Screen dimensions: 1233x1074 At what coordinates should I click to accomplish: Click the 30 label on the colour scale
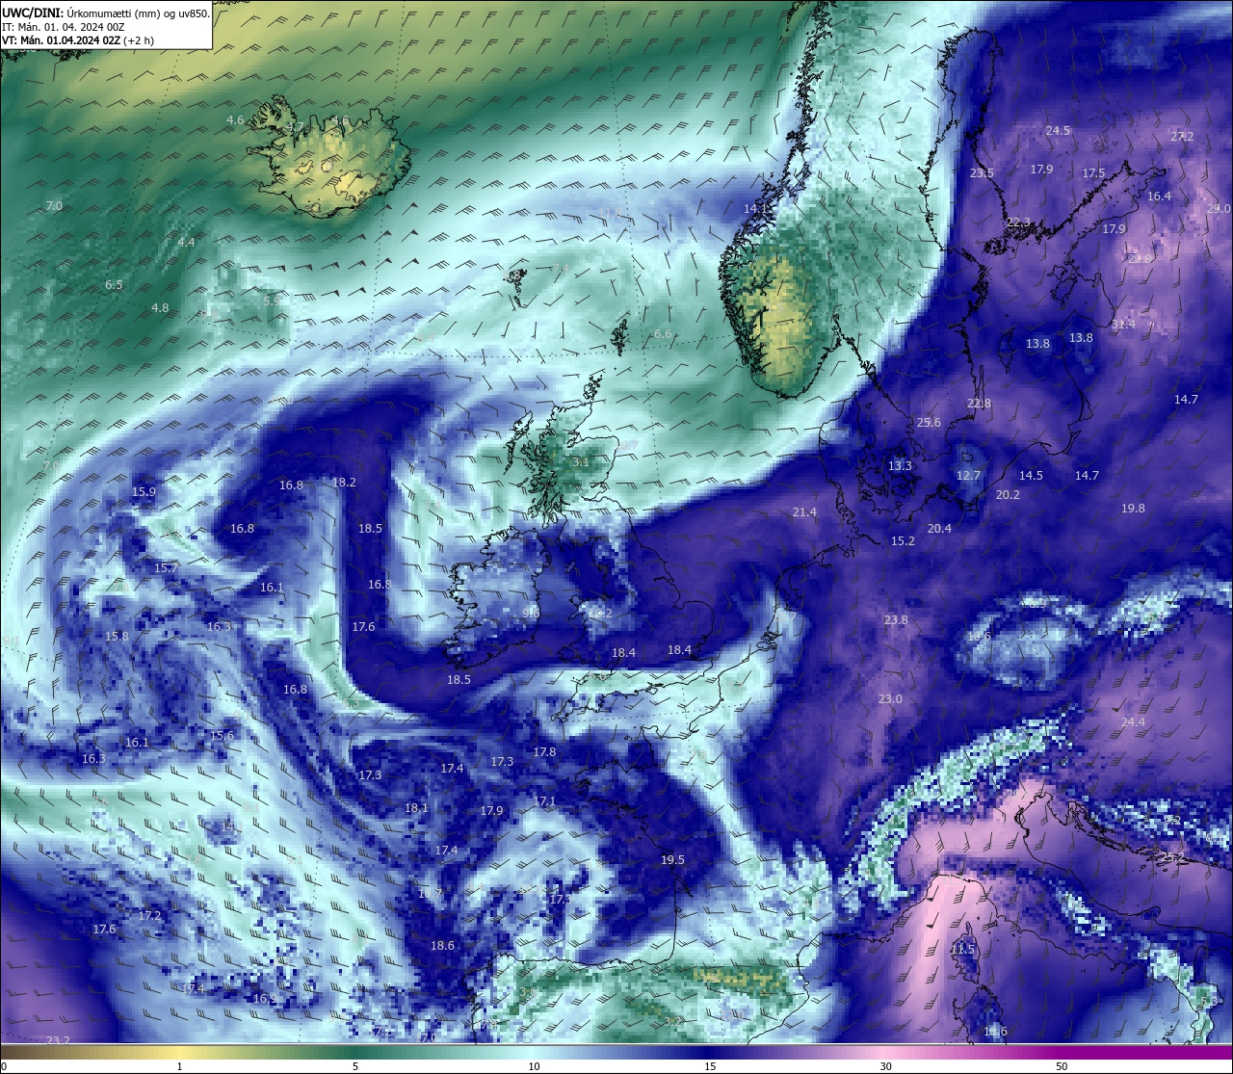tap(885, 1066)
